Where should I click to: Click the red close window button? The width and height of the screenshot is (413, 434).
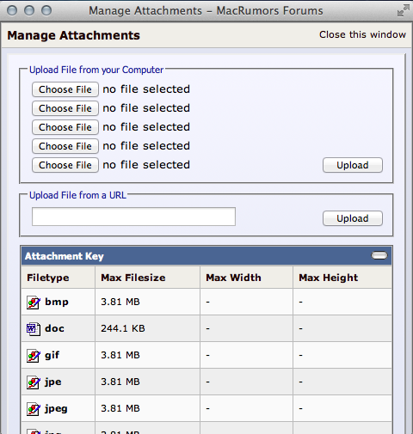pos(12,10)
